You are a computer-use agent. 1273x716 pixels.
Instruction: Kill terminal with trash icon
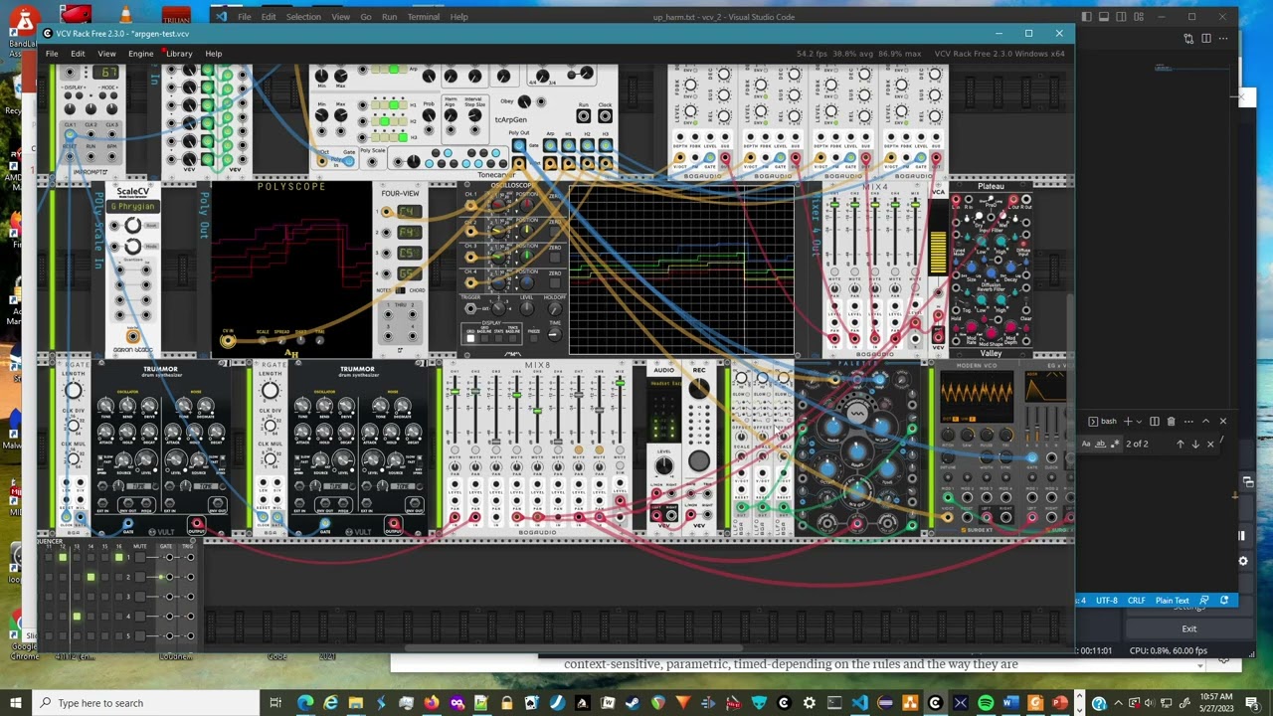click(1172, 421)
